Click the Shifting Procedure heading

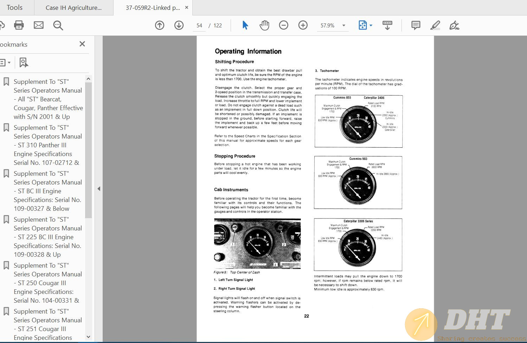click(234, 62)
